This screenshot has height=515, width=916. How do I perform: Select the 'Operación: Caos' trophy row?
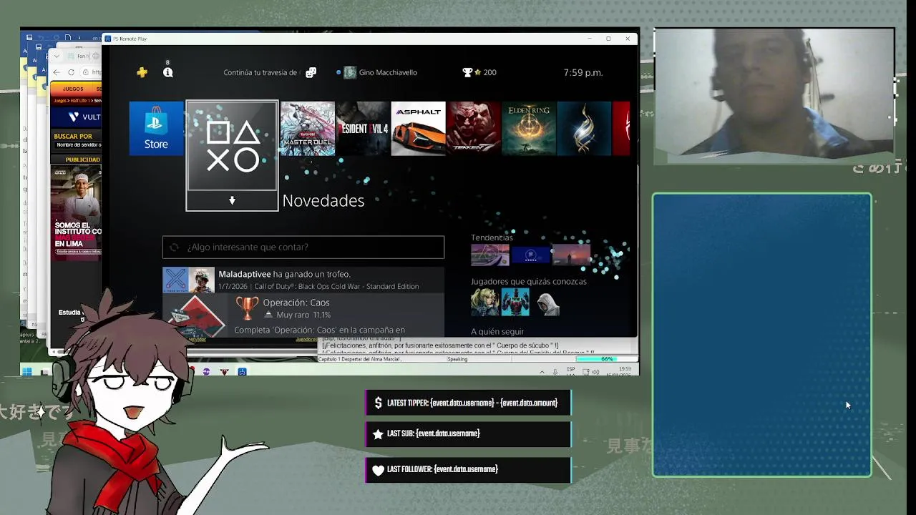click(x=303, y=315)
